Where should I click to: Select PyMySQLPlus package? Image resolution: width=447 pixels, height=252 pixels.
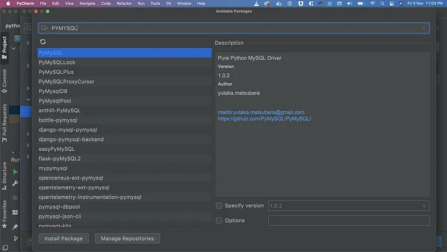point(124,72)
